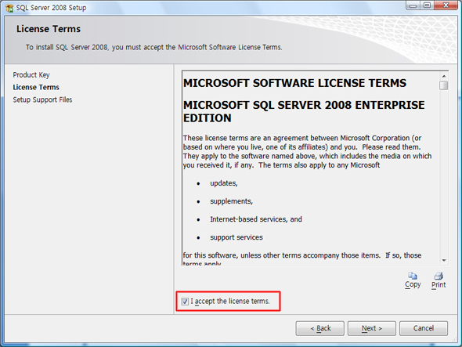This screenshot has height=347, width=462.
Task: Click the Print icon for the license terms
Action: pos(439,276)
